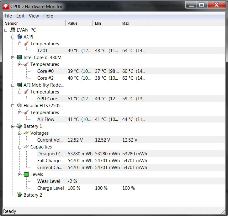Collapse the Intel Core i5 430M node
The height and width of the screenshot is (216, 228).
pyautogui.click(x=13, y=58)
